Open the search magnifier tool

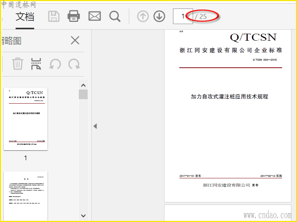[115, 16]
